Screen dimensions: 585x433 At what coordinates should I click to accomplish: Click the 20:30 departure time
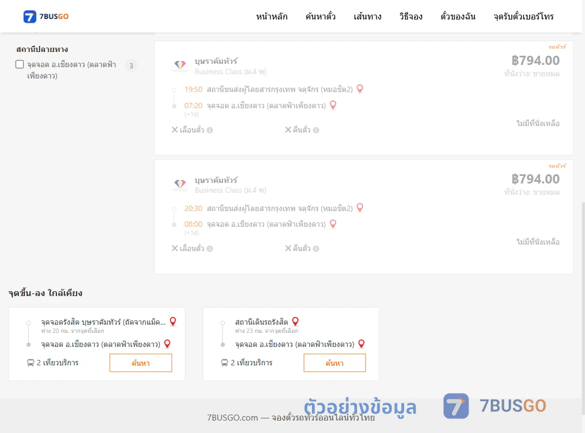(x=193, y=208)
